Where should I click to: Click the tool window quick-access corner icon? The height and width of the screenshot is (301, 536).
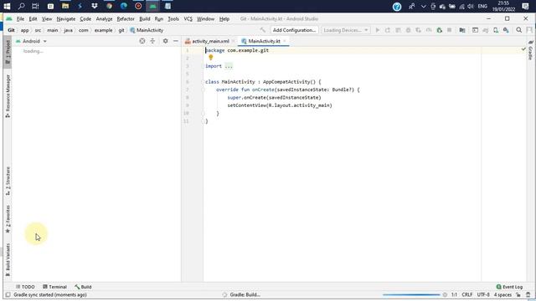(x=8, y=294)
